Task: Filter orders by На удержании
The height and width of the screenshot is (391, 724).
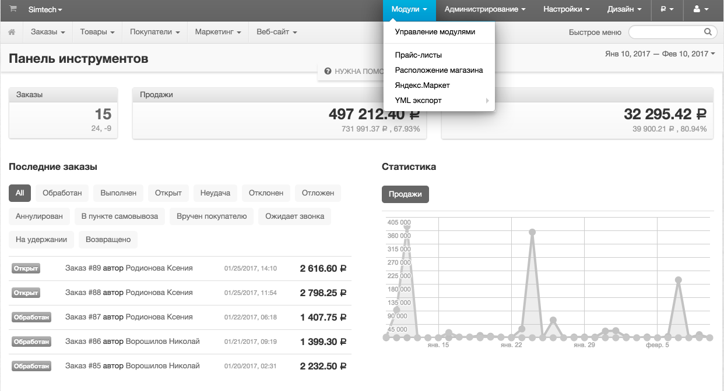Action: coord(41,239)
